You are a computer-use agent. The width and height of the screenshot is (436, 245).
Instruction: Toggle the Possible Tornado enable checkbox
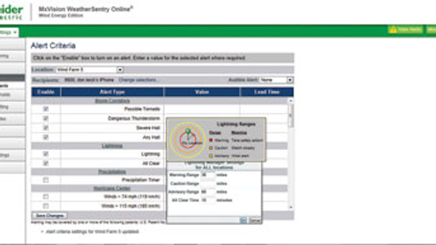[x=46, y=109]
